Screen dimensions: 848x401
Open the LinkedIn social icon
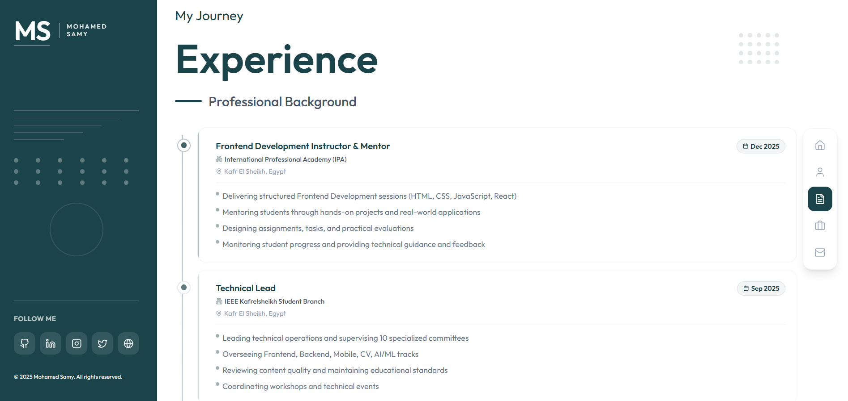(51, 343)
